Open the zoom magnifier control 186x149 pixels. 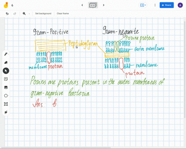click(x=24, y=14)
